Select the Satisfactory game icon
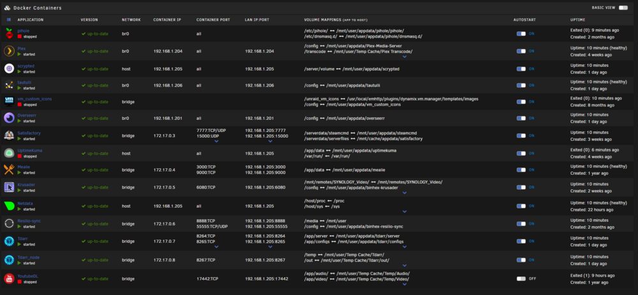This screenshot has width=638, height=295. (9, 135)
